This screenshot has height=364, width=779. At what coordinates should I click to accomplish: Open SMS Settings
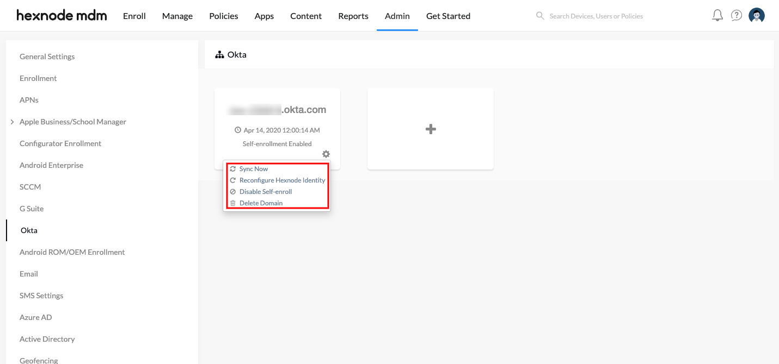pyautogui.click(x=41, y=296)
